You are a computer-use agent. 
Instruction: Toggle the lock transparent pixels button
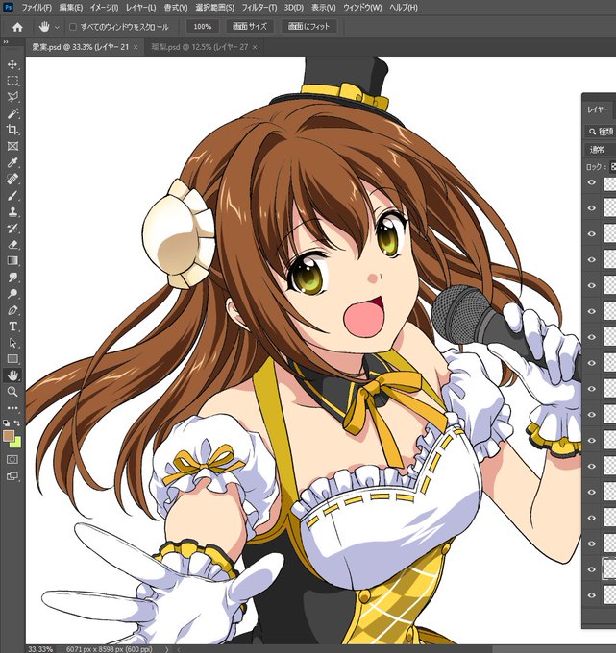click(613, 167)
